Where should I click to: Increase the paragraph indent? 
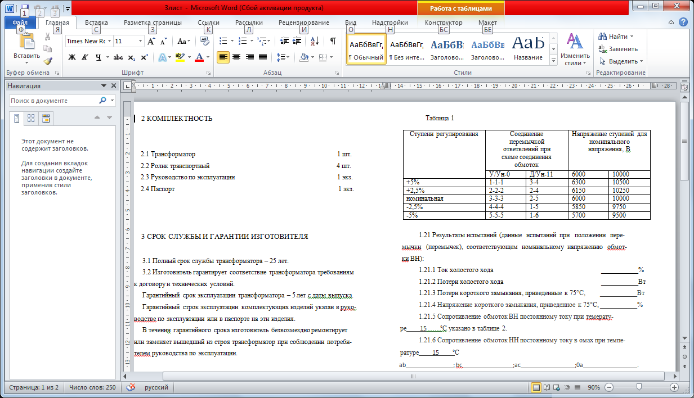pyautogui.click(x=296, y=41)
